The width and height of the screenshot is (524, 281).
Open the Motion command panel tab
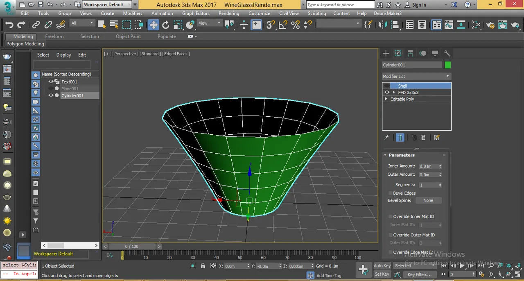pos(422,53)
